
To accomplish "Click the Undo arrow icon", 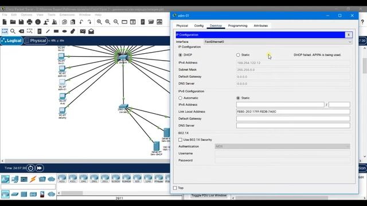I will coord(81,22).
